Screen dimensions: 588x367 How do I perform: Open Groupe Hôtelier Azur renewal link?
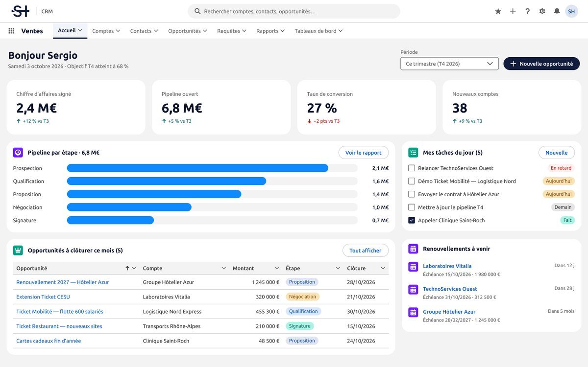click(x=449, y=312)
